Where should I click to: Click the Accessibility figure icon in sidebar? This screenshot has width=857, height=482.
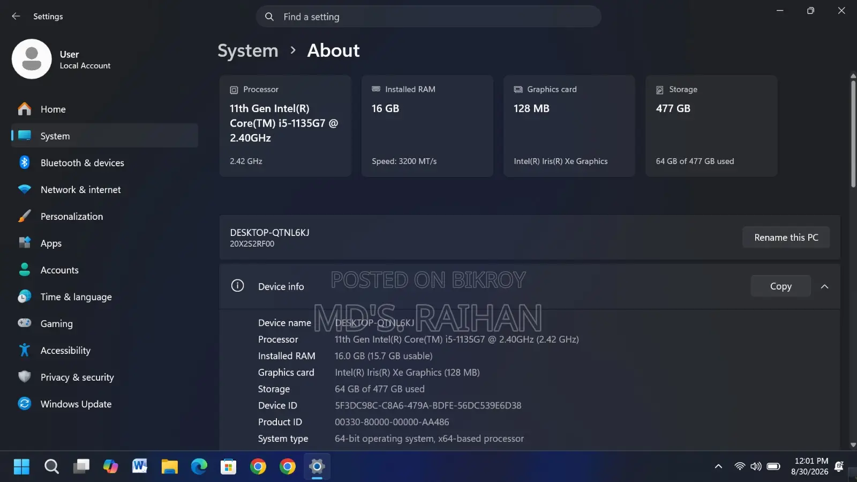[25, 350]
